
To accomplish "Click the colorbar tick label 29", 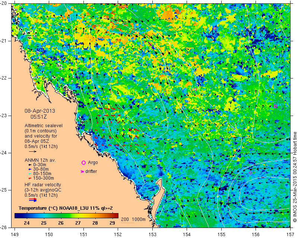I will tap(112, 223).
